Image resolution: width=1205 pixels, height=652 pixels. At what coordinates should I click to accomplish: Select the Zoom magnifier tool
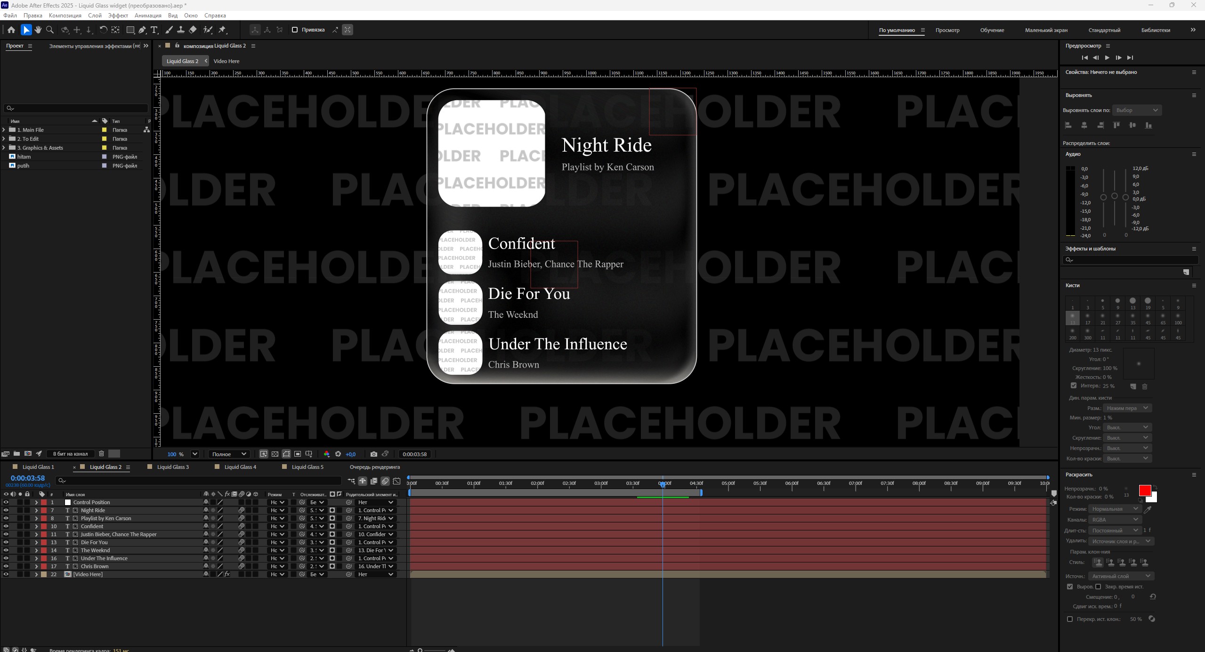tap(50, 30)
